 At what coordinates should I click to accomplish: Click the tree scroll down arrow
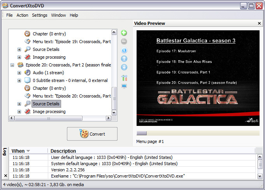tap(114, 112)
